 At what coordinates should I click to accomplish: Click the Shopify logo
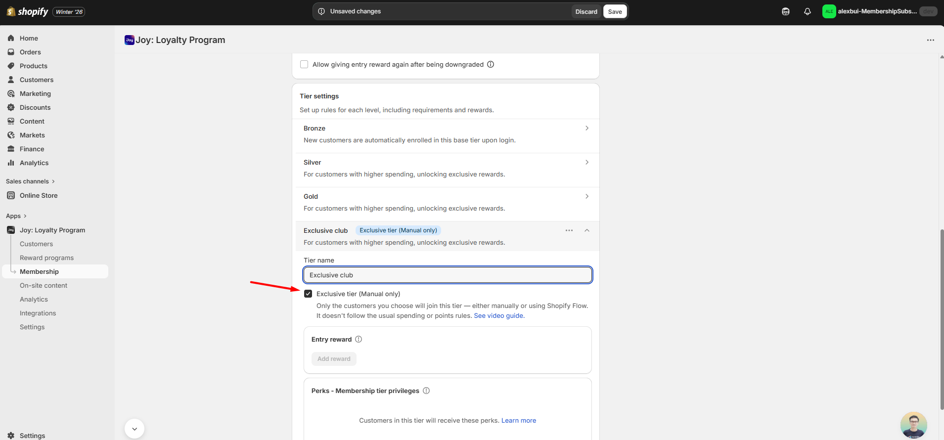click(27, 11)
